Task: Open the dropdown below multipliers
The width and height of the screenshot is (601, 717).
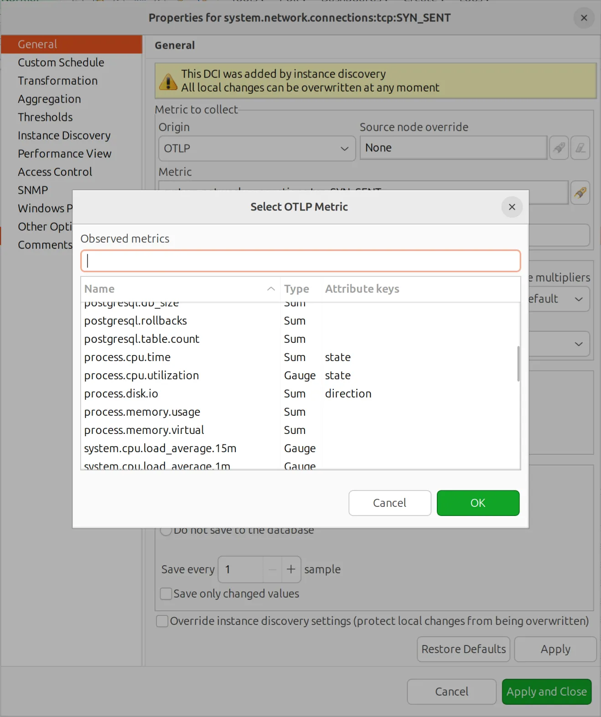Action: coord(559,344)
